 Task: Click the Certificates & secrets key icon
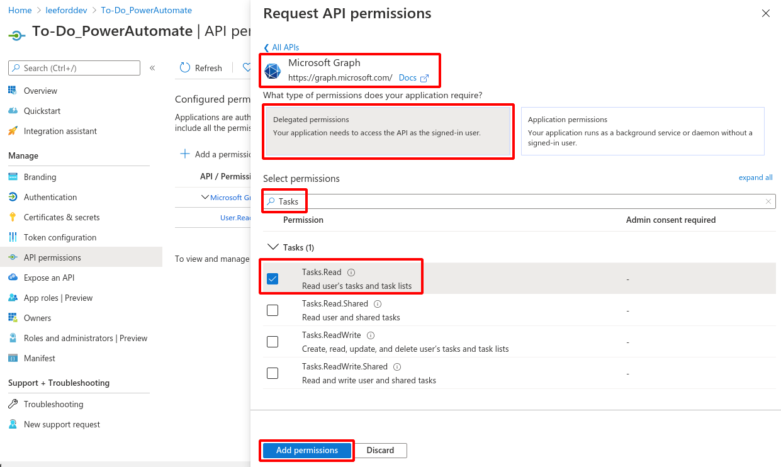tap(13, 217)
